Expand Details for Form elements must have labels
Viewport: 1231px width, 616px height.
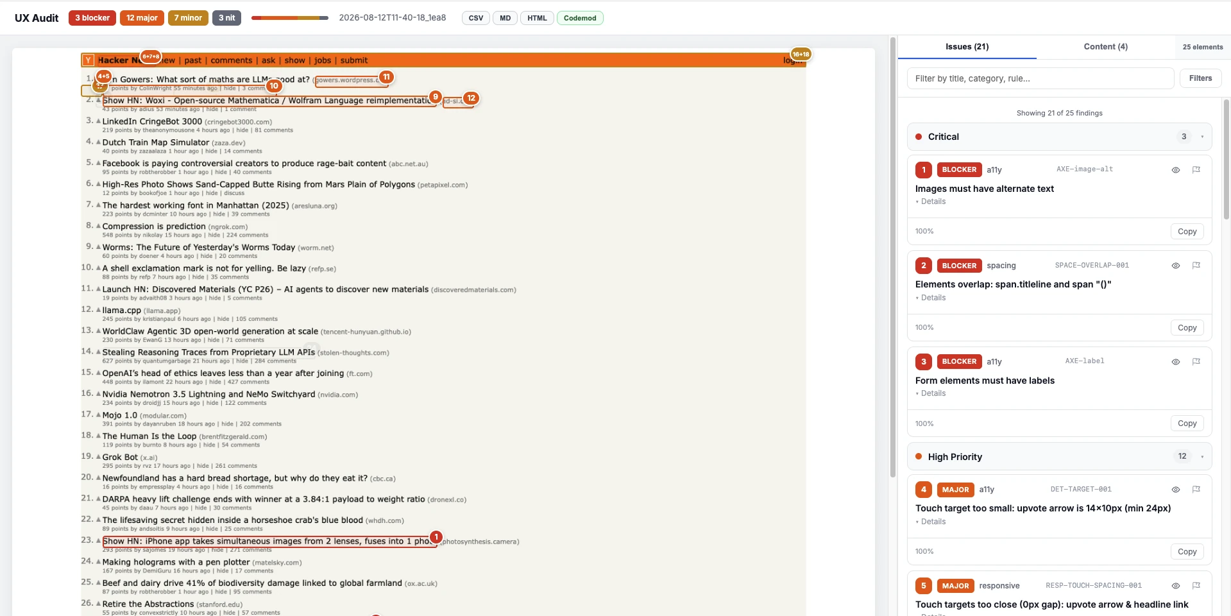coord(931,393)
